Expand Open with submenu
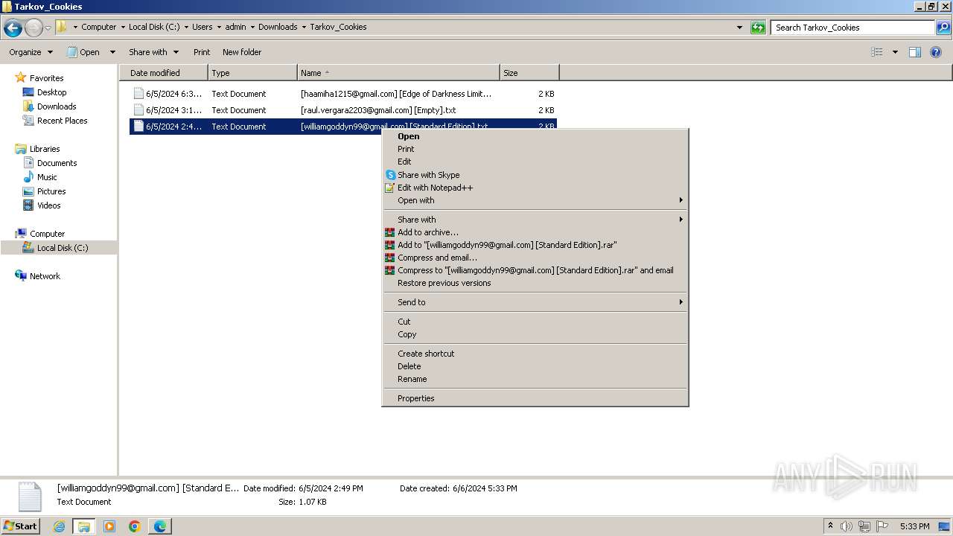 pos(535,200)
